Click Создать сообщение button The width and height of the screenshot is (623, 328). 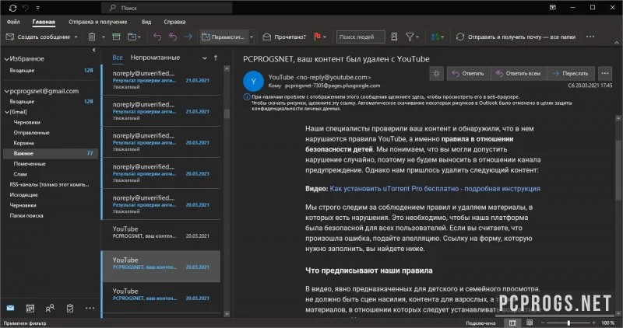click(38, 37)
